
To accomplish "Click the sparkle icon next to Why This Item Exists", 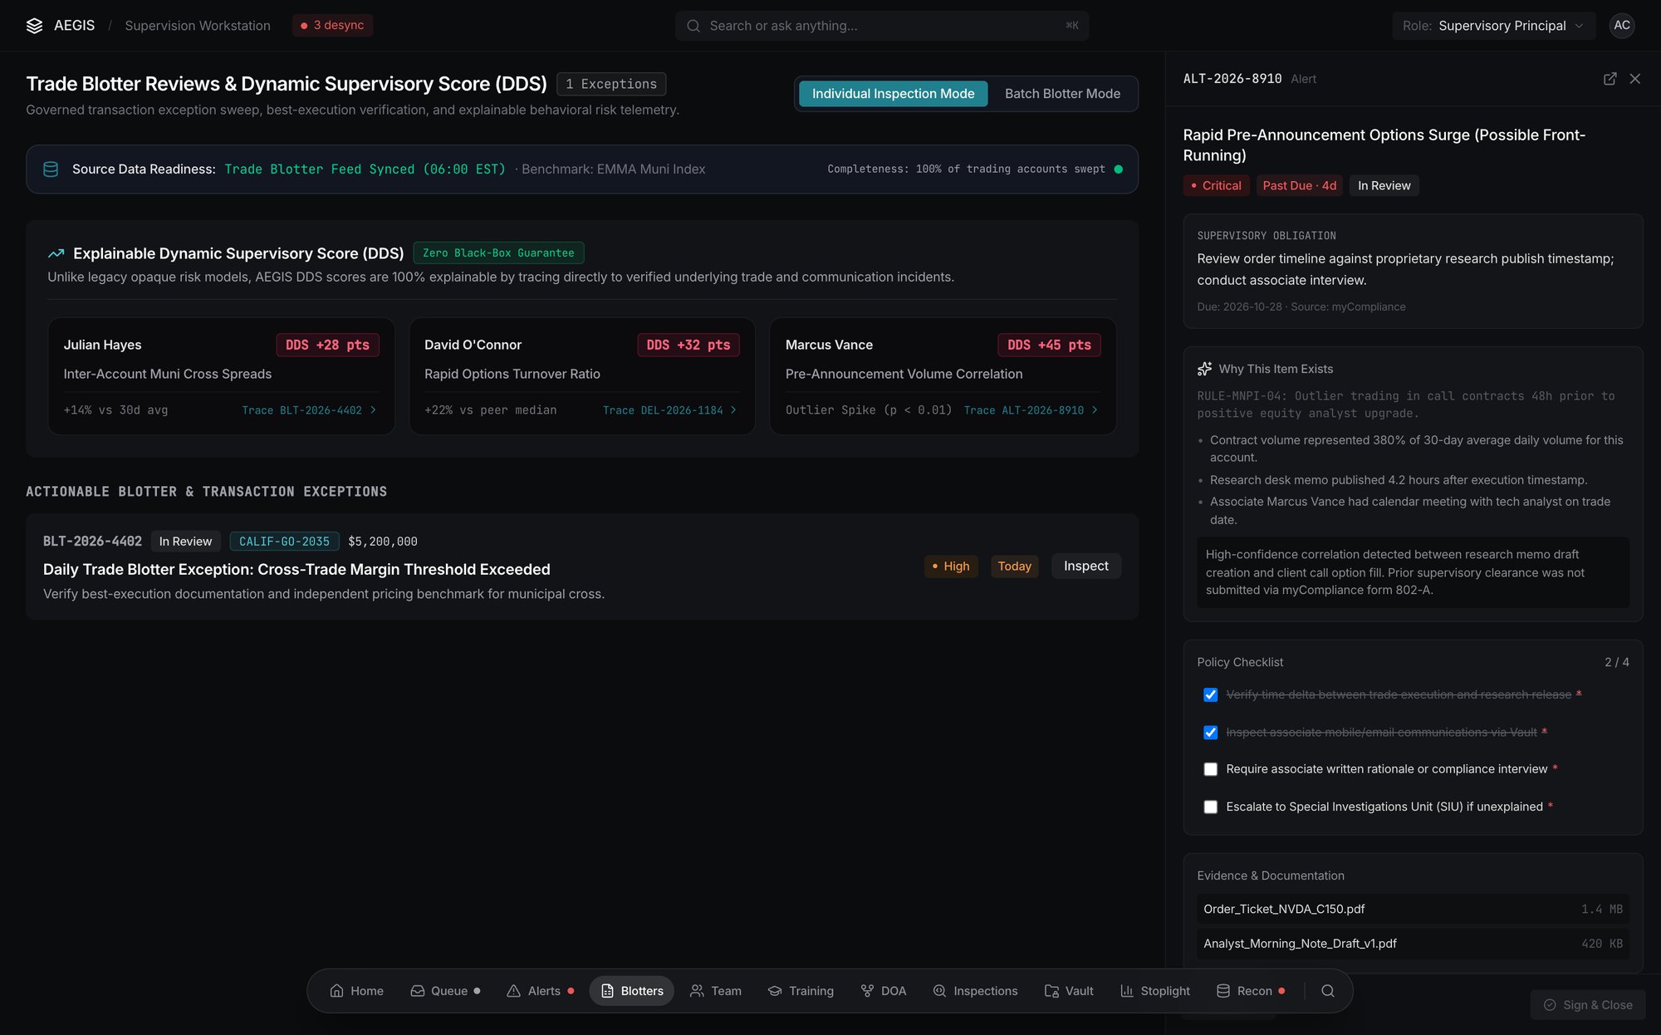I will pos(1204,369).
